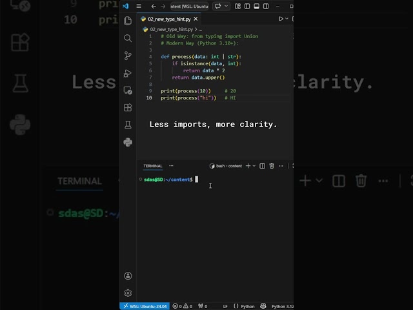Viewport: 413px width, 310px height.
Task: Expand the run button dropdown arrow
Action: (x=287, y=19)
